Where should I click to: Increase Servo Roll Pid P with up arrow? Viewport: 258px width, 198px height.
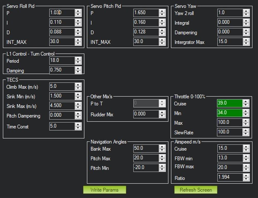[78, 11]
